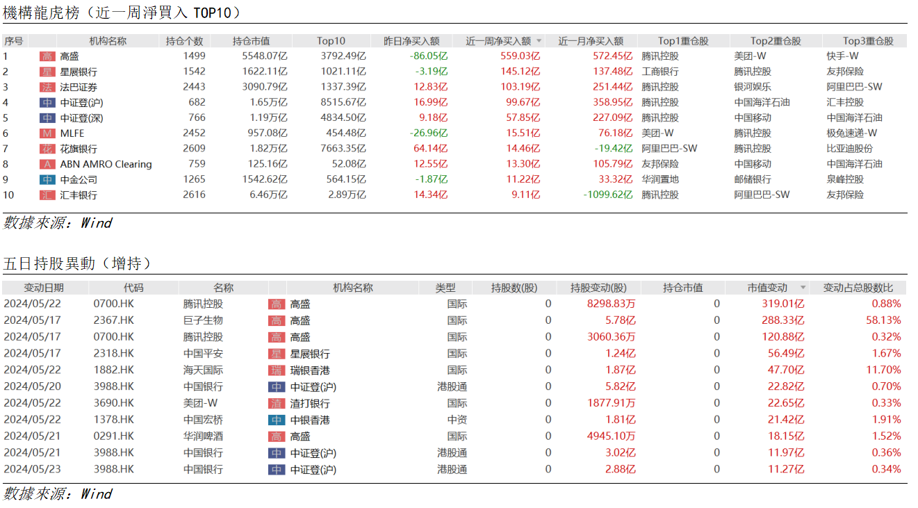Click the 高盛 icon in the 华润啤酒 row

click(x=277, y=436)
